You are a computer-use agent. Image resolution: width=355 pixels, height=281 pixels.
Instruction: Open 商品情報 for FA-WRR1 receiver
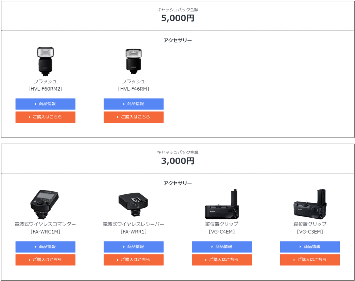133,247
